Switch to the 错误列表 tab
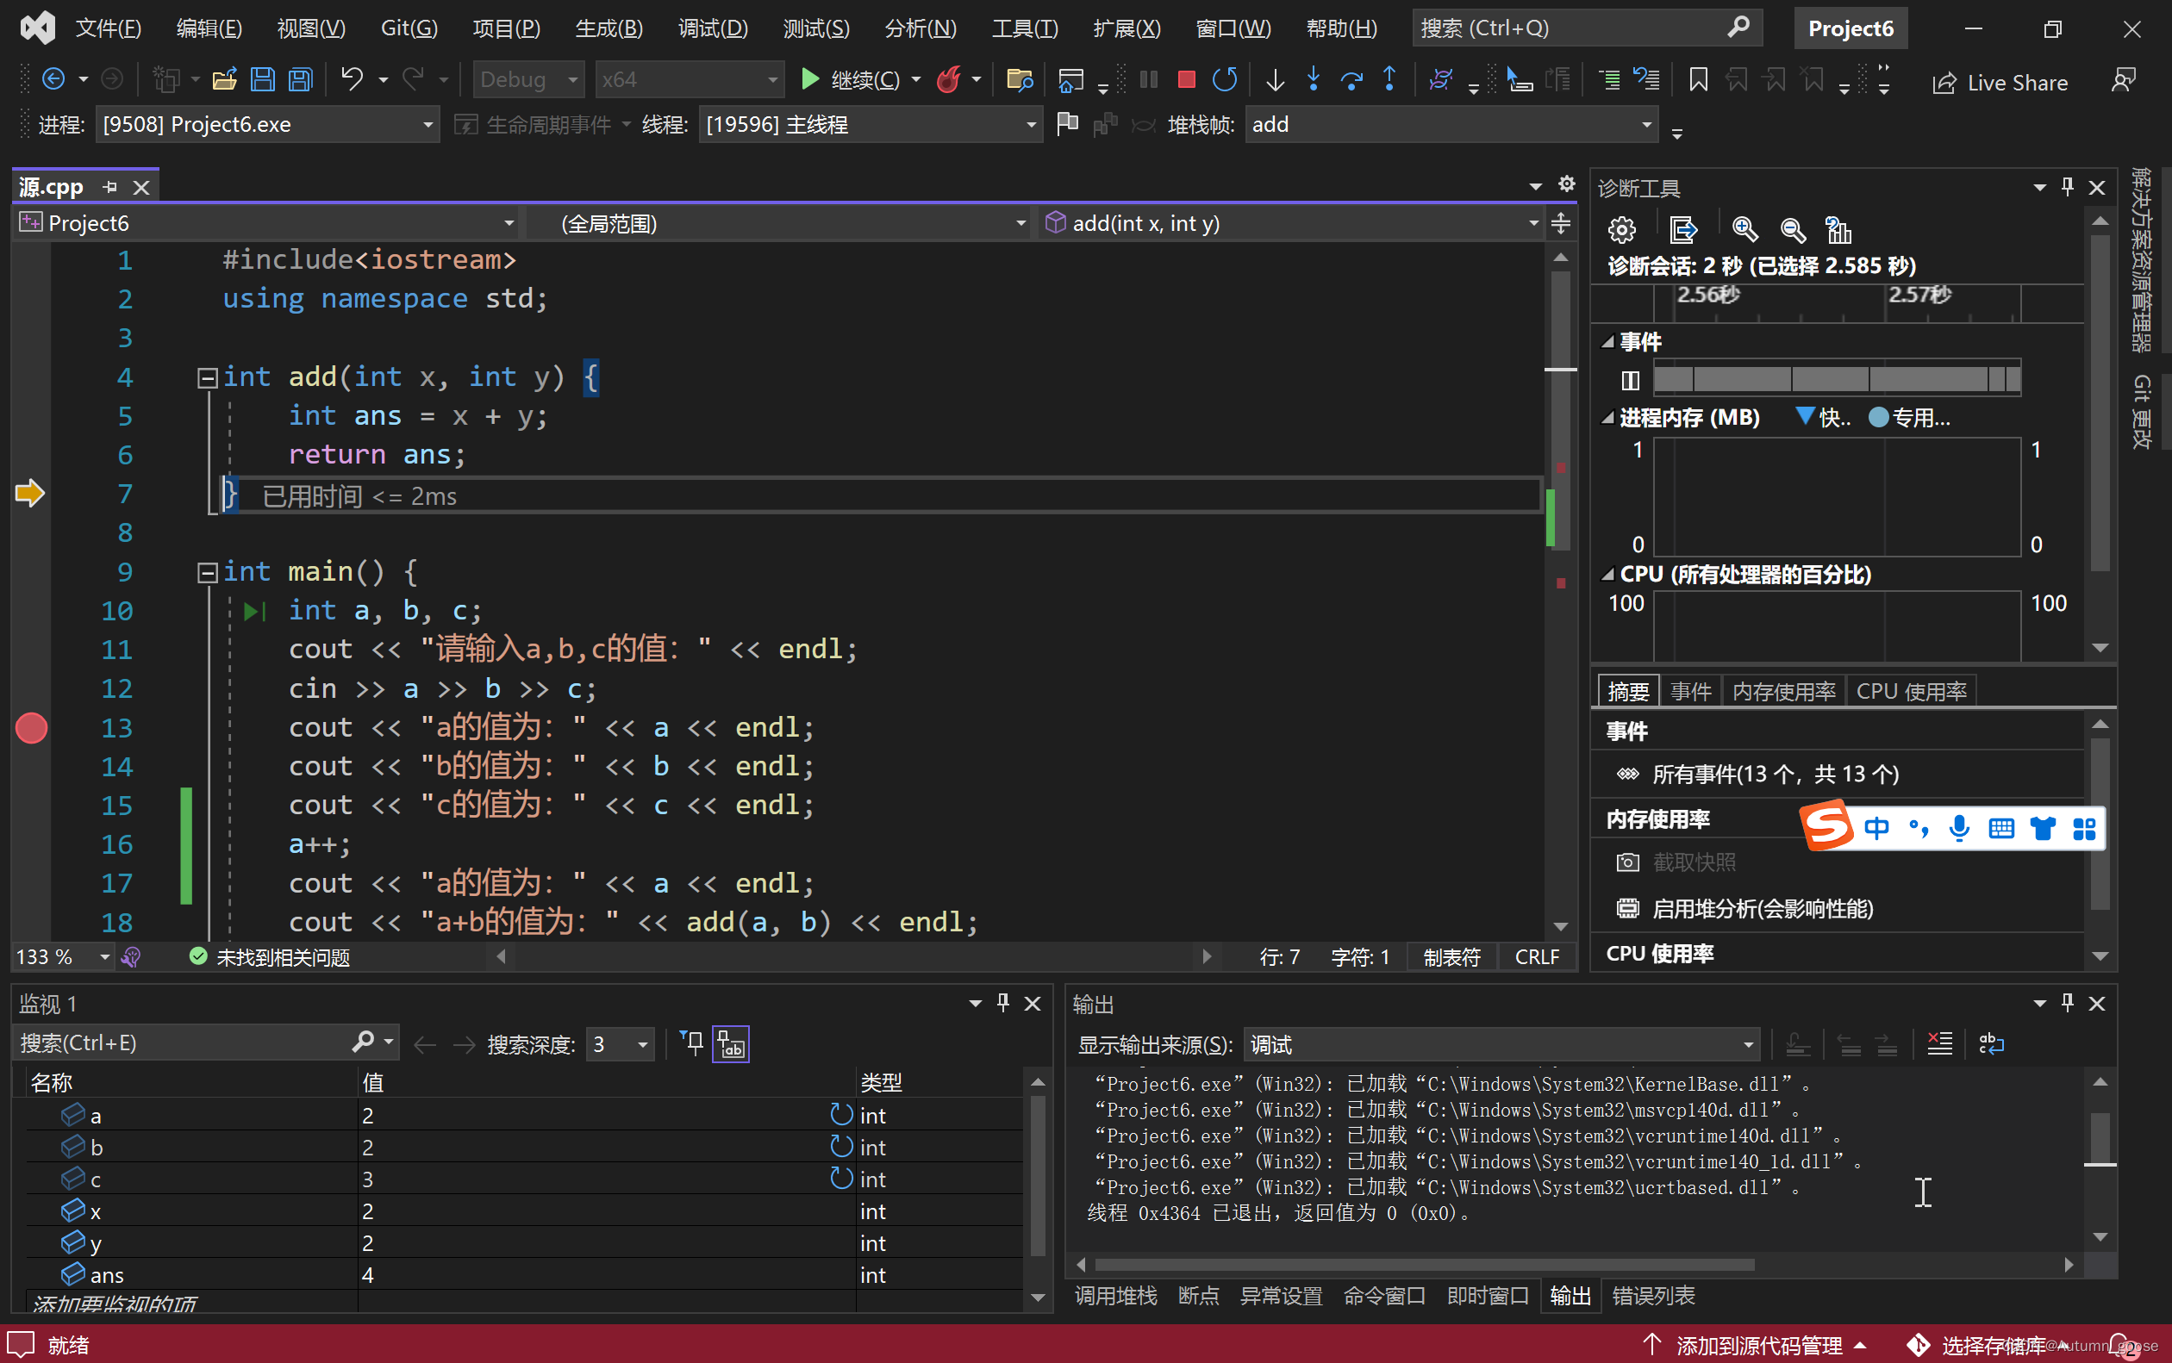 pos(1652,1297)
